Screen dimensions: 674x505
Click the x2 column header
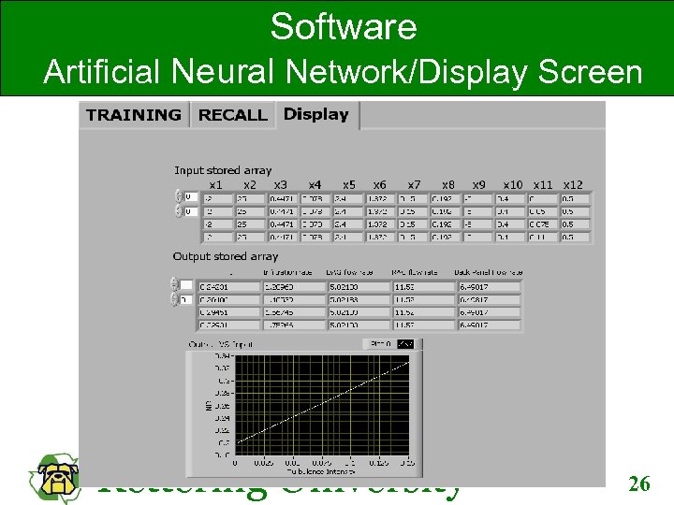250,184
